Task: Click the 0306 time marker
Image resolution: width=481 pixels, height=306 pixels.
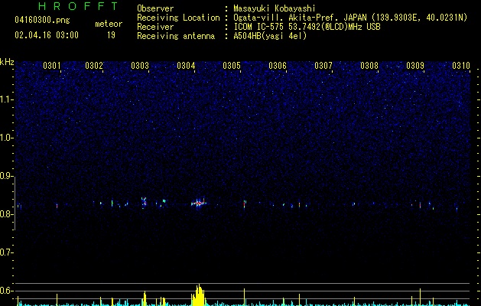Action: click(278, 66)
